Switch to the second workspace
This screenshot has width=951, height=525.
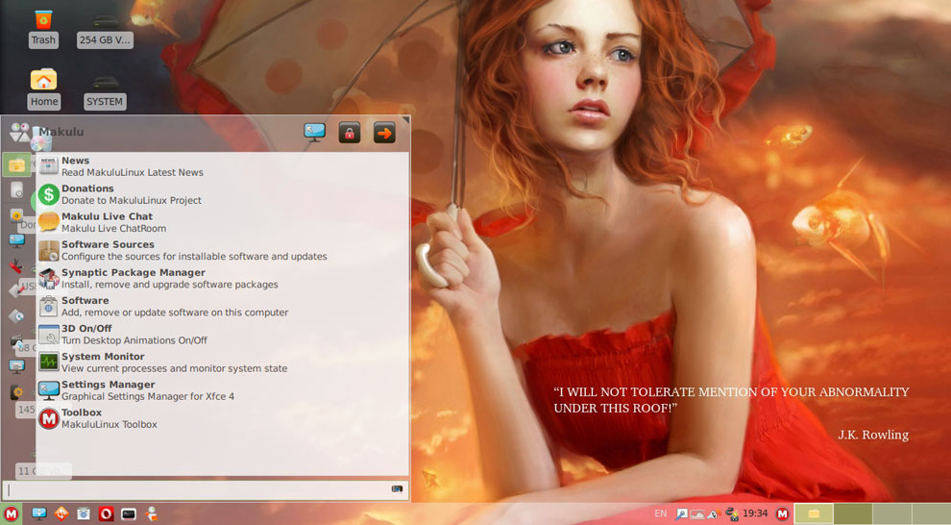[853, 514]
